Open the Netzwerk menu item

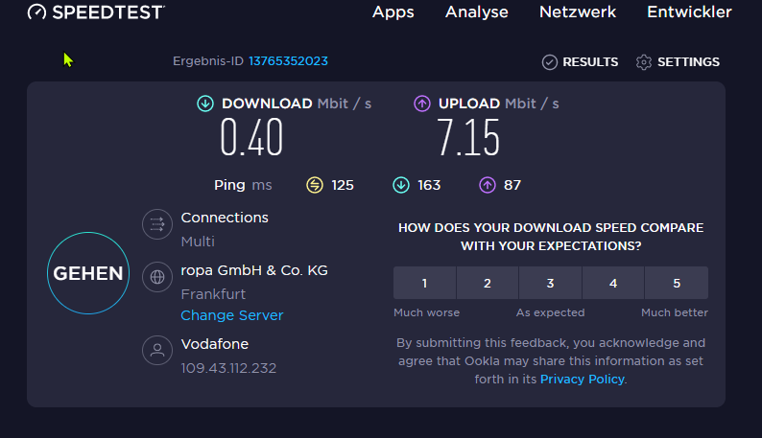(x=578, y=12)
